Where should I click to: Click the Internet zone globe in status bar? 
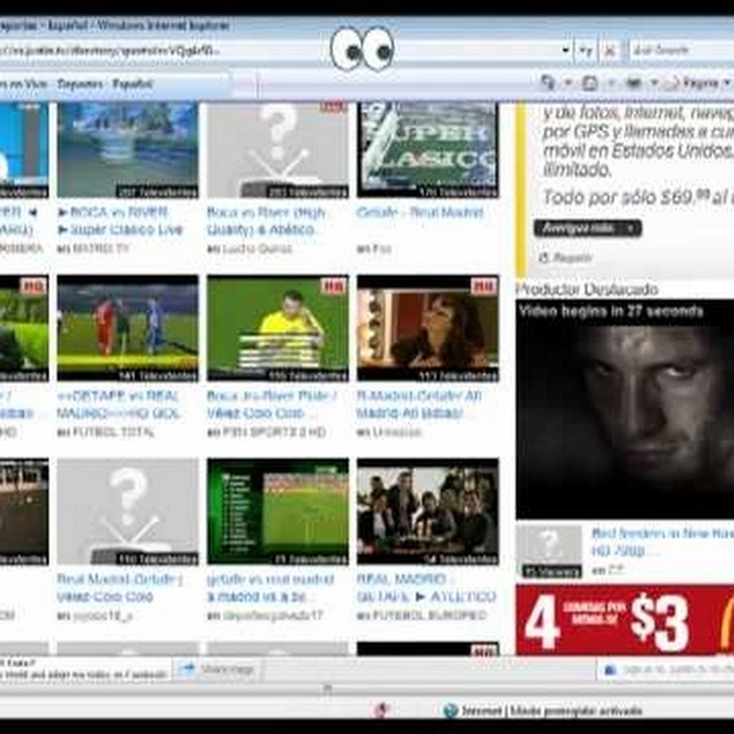pyautogui.click(x=450, y=710)
